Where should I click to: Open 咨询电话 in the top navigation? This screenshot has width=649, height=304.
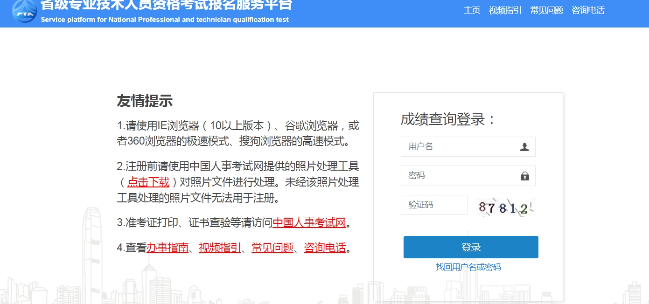(x=588, y=10)
